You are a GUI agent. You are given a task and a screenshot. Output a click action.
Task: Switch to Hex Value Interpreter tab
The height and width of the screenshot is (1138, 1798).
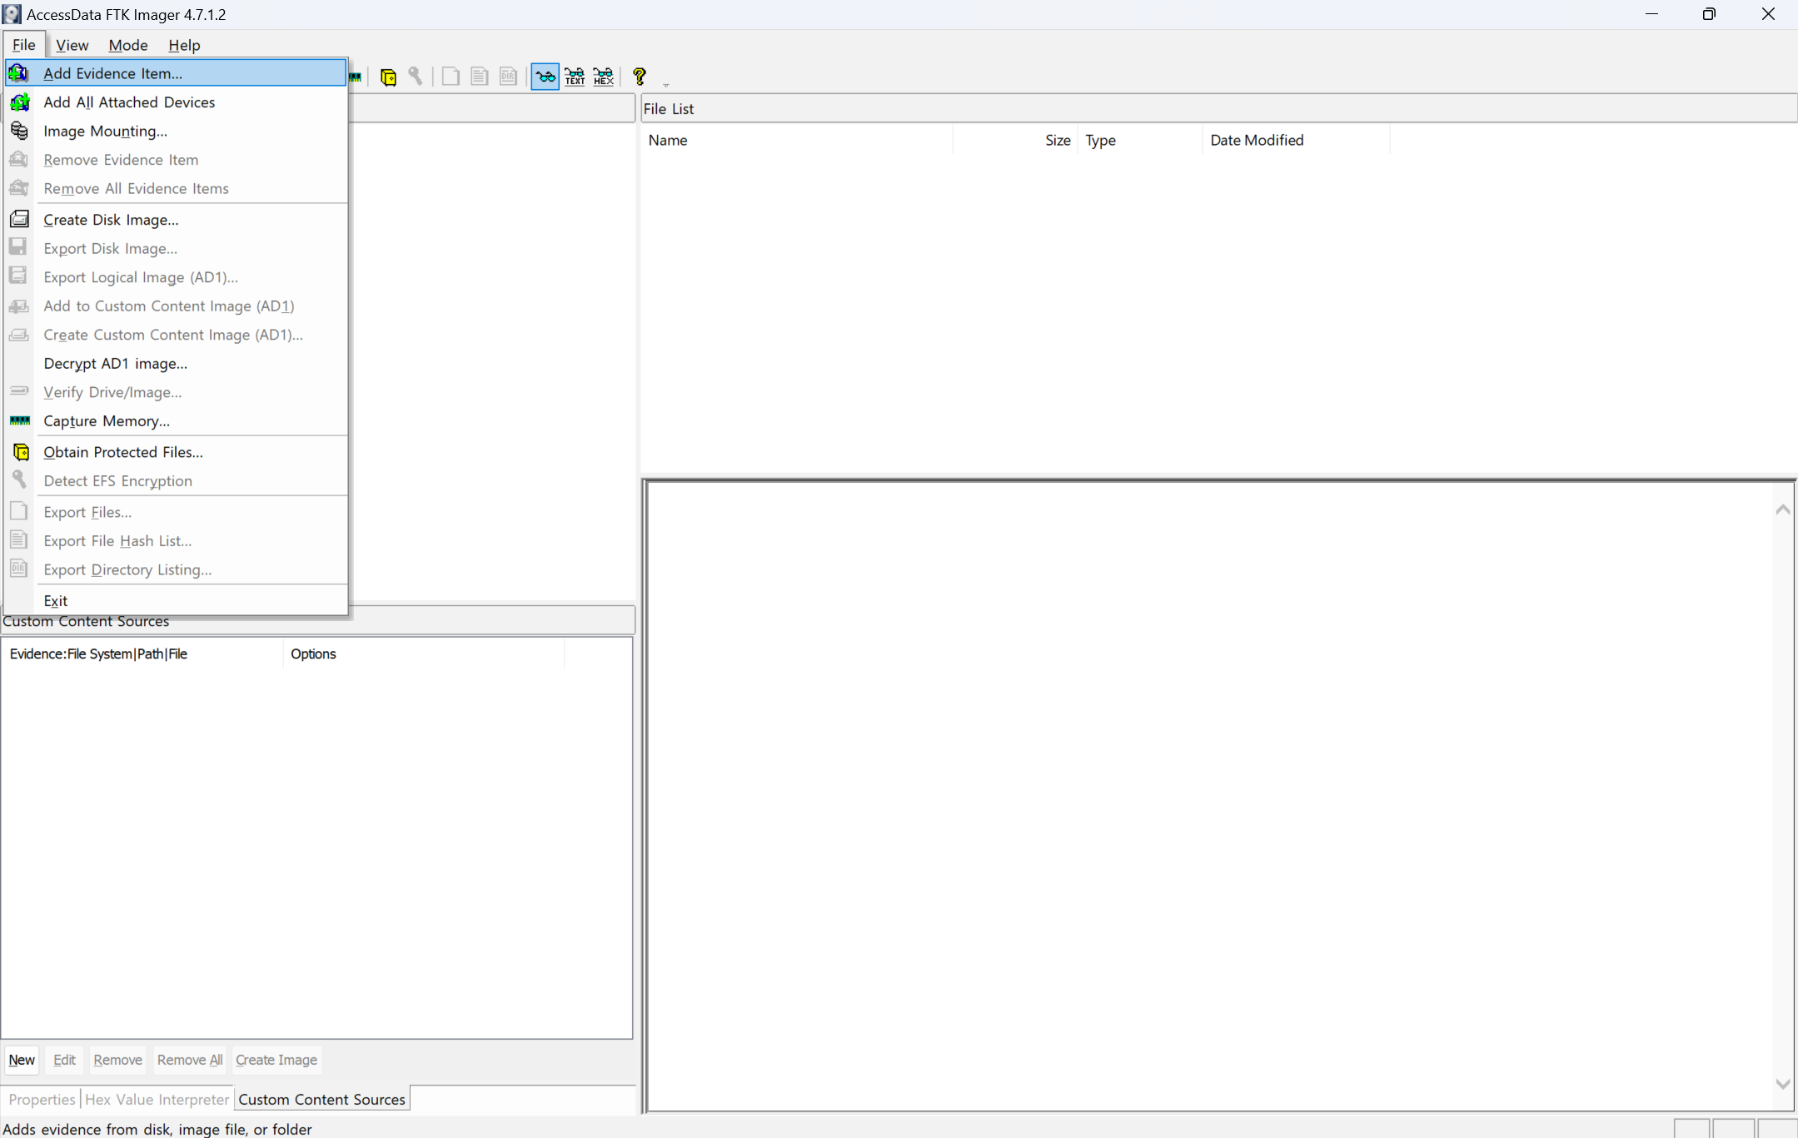tap(157, 1099)
